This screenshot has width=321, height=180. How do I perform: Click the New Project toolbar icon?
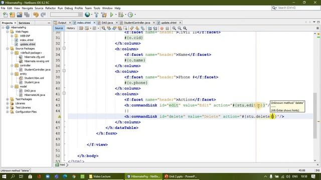(12, 14)
